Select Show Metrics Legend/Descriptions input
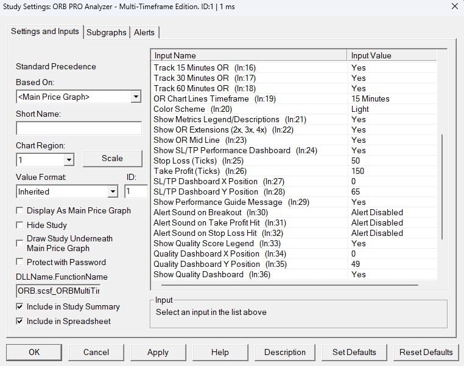This screenshot has width=464, height=366. (295, 119)
